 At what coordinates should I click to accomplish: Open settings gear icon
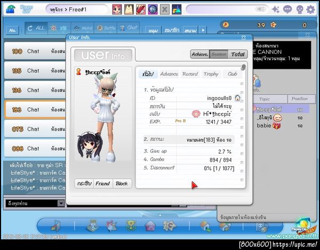click(x=310, y=10)
